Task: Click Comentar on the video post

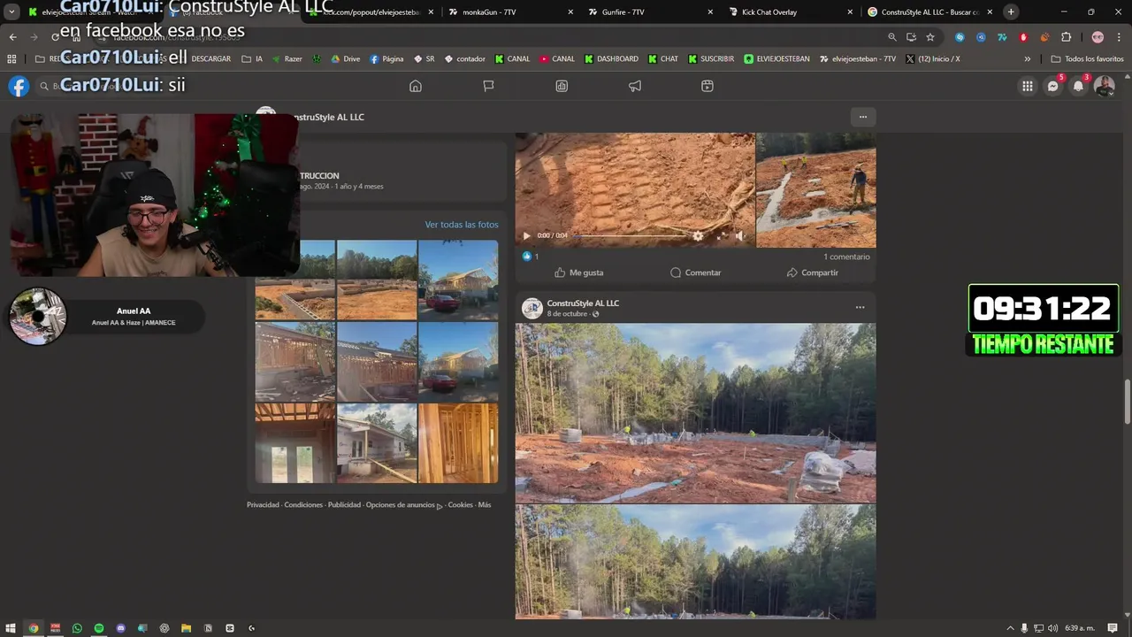Action: pyautogui.click(x=695, y=272)
